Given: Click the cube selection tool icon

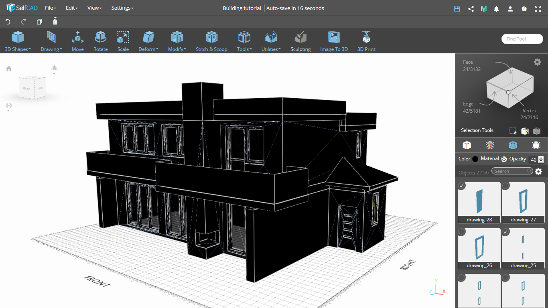Looking at the screenshot, I should pos(525,131).
